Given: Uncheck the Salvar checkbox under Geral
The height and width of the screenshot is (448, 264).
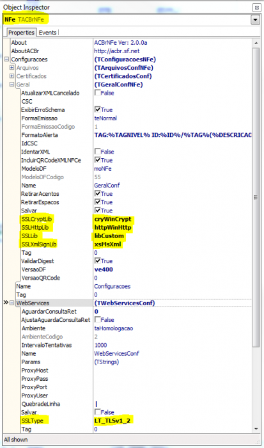Looking at the screenshot, I should pyautogui.click(x=98, y=211).
